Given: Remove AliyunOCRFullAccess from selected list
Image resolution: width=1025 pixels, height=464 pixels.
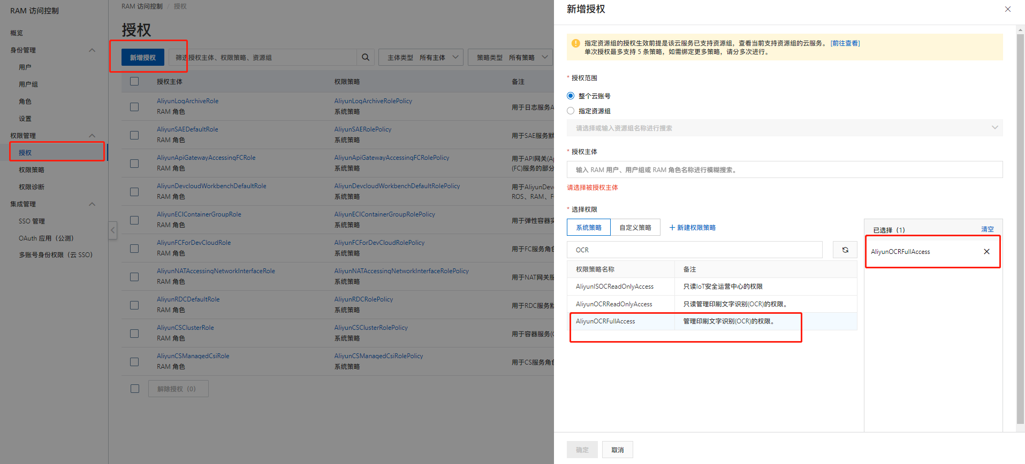Looking at the screenshot, I should (986, 251).
